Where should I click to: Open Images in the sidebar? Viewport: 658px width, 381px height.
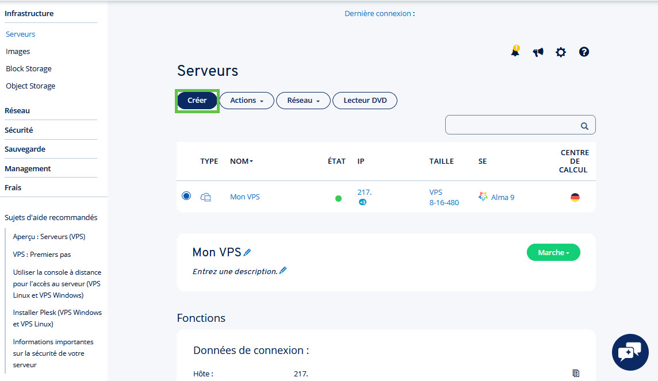(18, 52)
